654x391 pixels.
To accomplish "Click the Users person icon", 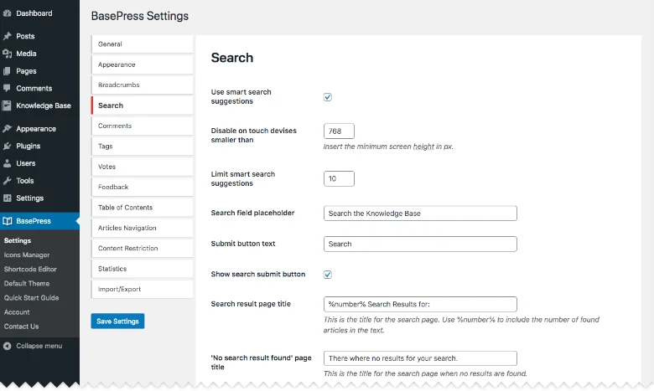I will tap(7, 163).
